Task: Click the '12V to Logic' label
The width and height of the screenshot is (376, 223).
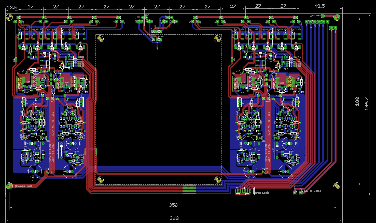Action: [312, 191]
